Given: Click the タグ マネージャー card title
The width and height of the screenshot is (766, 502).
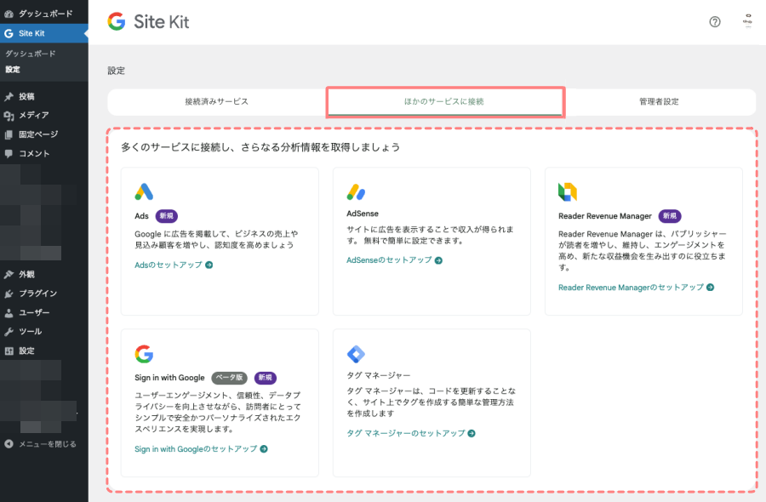Looking at the screenshot, I should (x=379, y=375).
